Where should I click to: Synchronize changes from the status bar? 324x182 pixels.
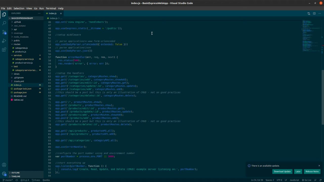(17, 180)
